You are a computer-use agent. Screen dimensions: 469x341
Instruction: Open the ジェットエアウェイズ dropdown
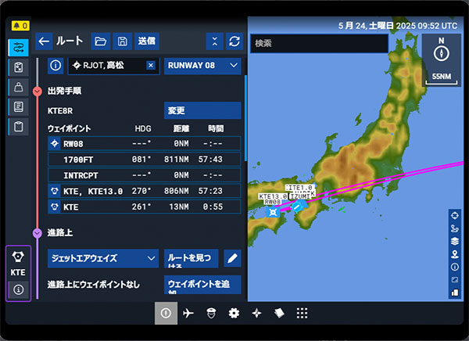(103, 258)
